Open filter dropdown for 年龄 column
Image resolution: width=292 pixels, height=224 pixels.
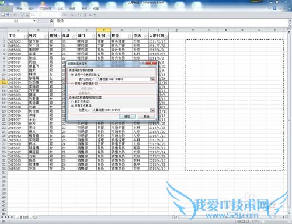coord(74,37)
